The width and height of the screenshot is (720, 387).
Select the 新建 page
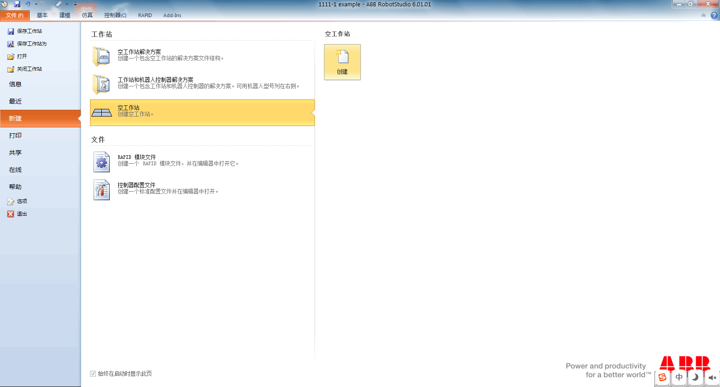point(40,118)
